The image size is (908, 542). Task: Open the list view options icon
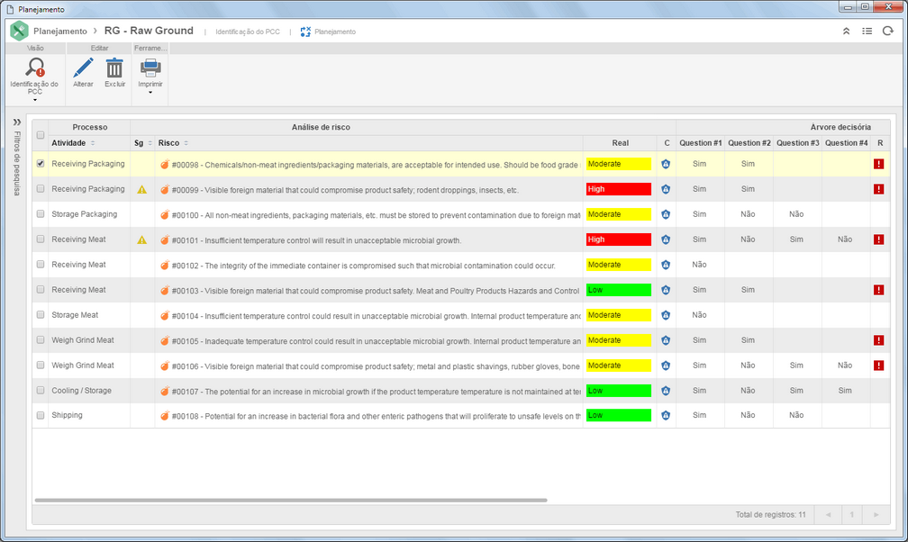pyautogui.click(x=867, y=32)
